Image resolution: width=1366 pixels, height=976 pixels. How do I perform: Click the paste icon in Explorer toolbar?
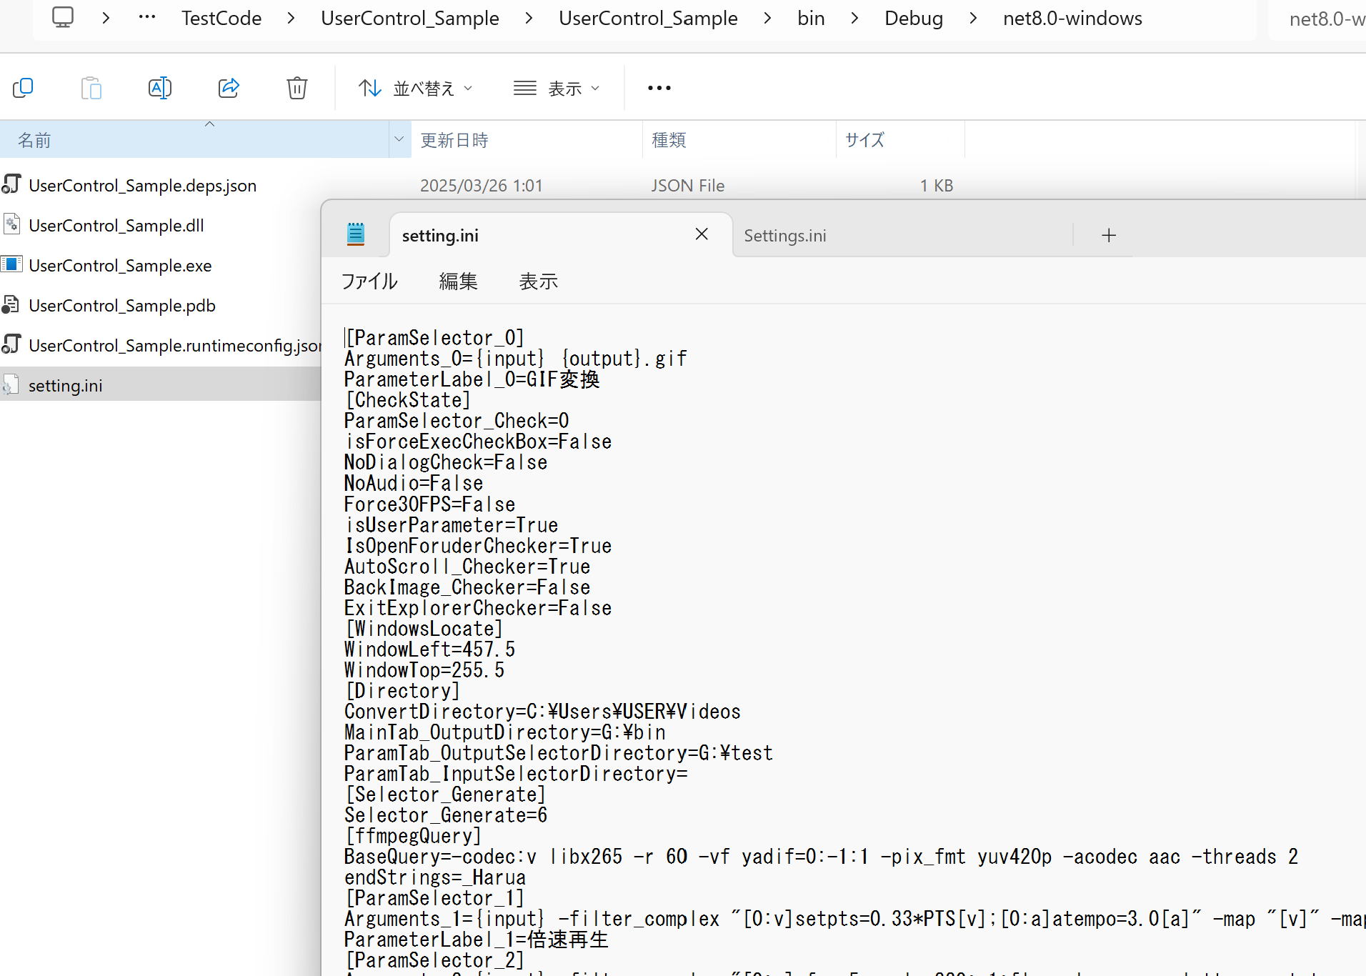coord(91,88)
